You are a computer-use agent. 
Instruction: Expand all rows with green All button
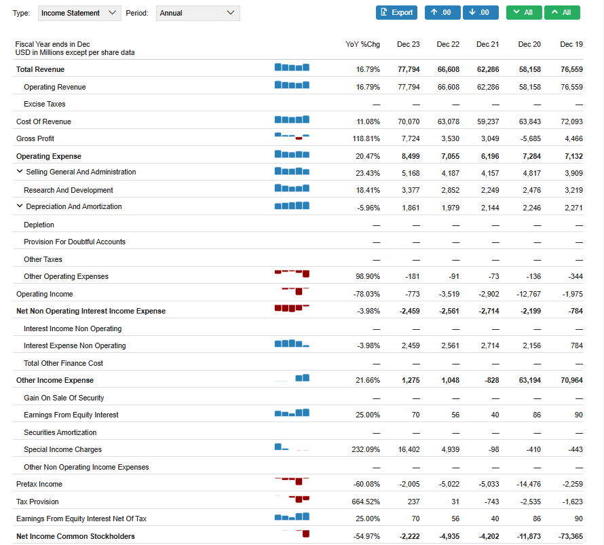[524, 12]
